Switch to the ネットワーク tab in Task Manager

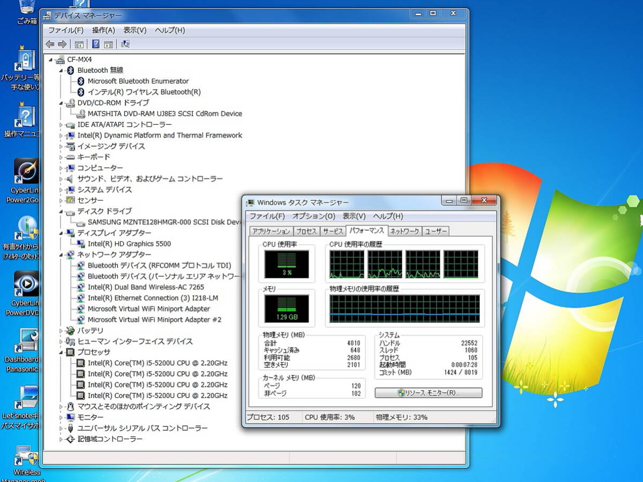404,231
